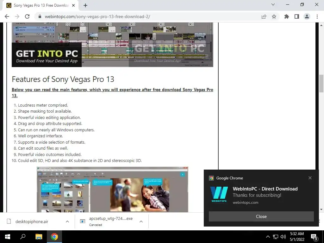Bookmark this page with star
The image size is (324, 243).
tap(274, 16)
